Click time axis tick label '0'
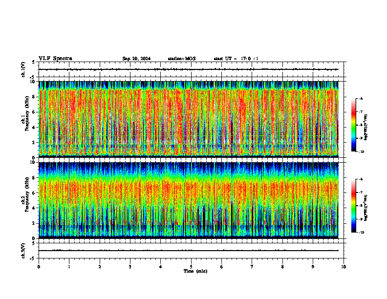The width and height of the screenshot is (387, 299). click(x=39, y=267)
